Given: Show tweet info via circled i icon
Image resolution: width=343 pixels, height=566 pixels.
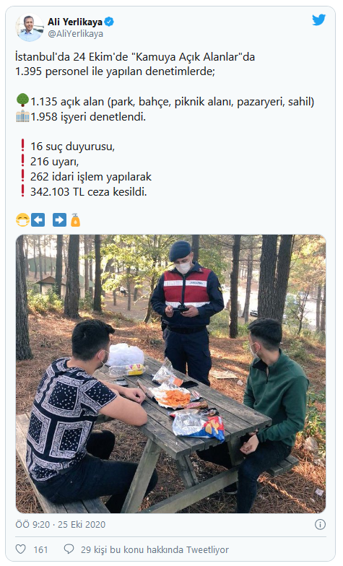Looking at the screenshot, I should 320,524.
